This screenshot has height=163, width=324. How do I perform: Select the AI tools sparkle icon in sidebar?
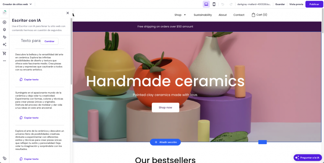[x=4, y=44]
